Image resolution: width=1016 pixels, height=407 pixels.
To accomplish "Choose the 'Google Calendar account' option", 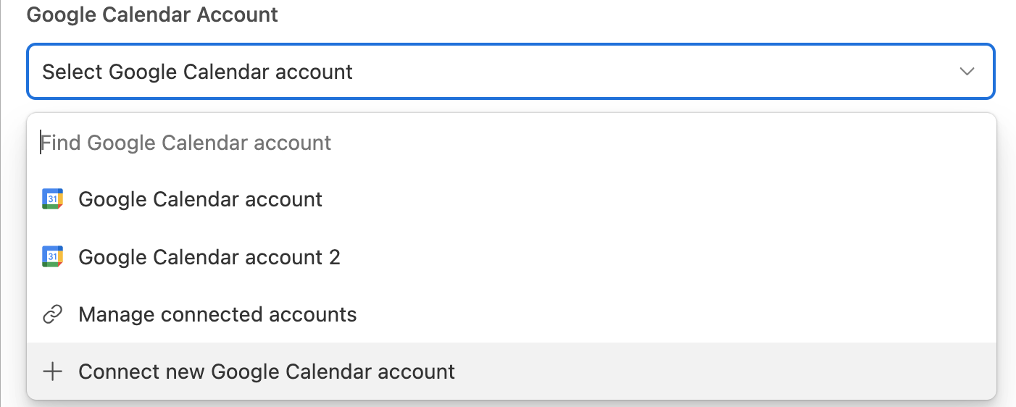I will point(511,199).
